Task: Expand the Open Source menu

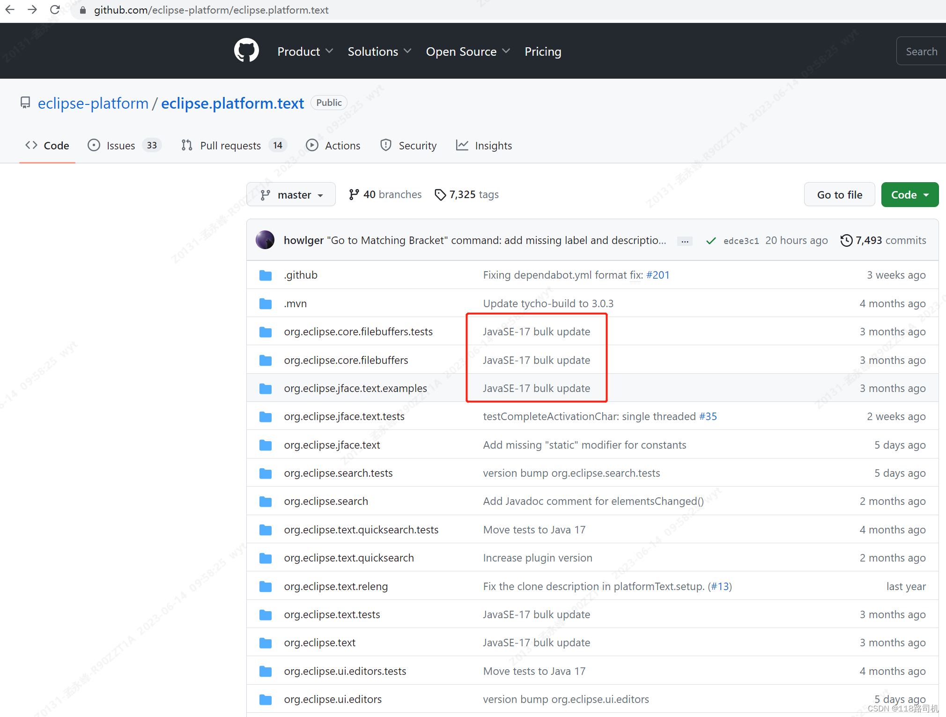Action: click(468, 52)
